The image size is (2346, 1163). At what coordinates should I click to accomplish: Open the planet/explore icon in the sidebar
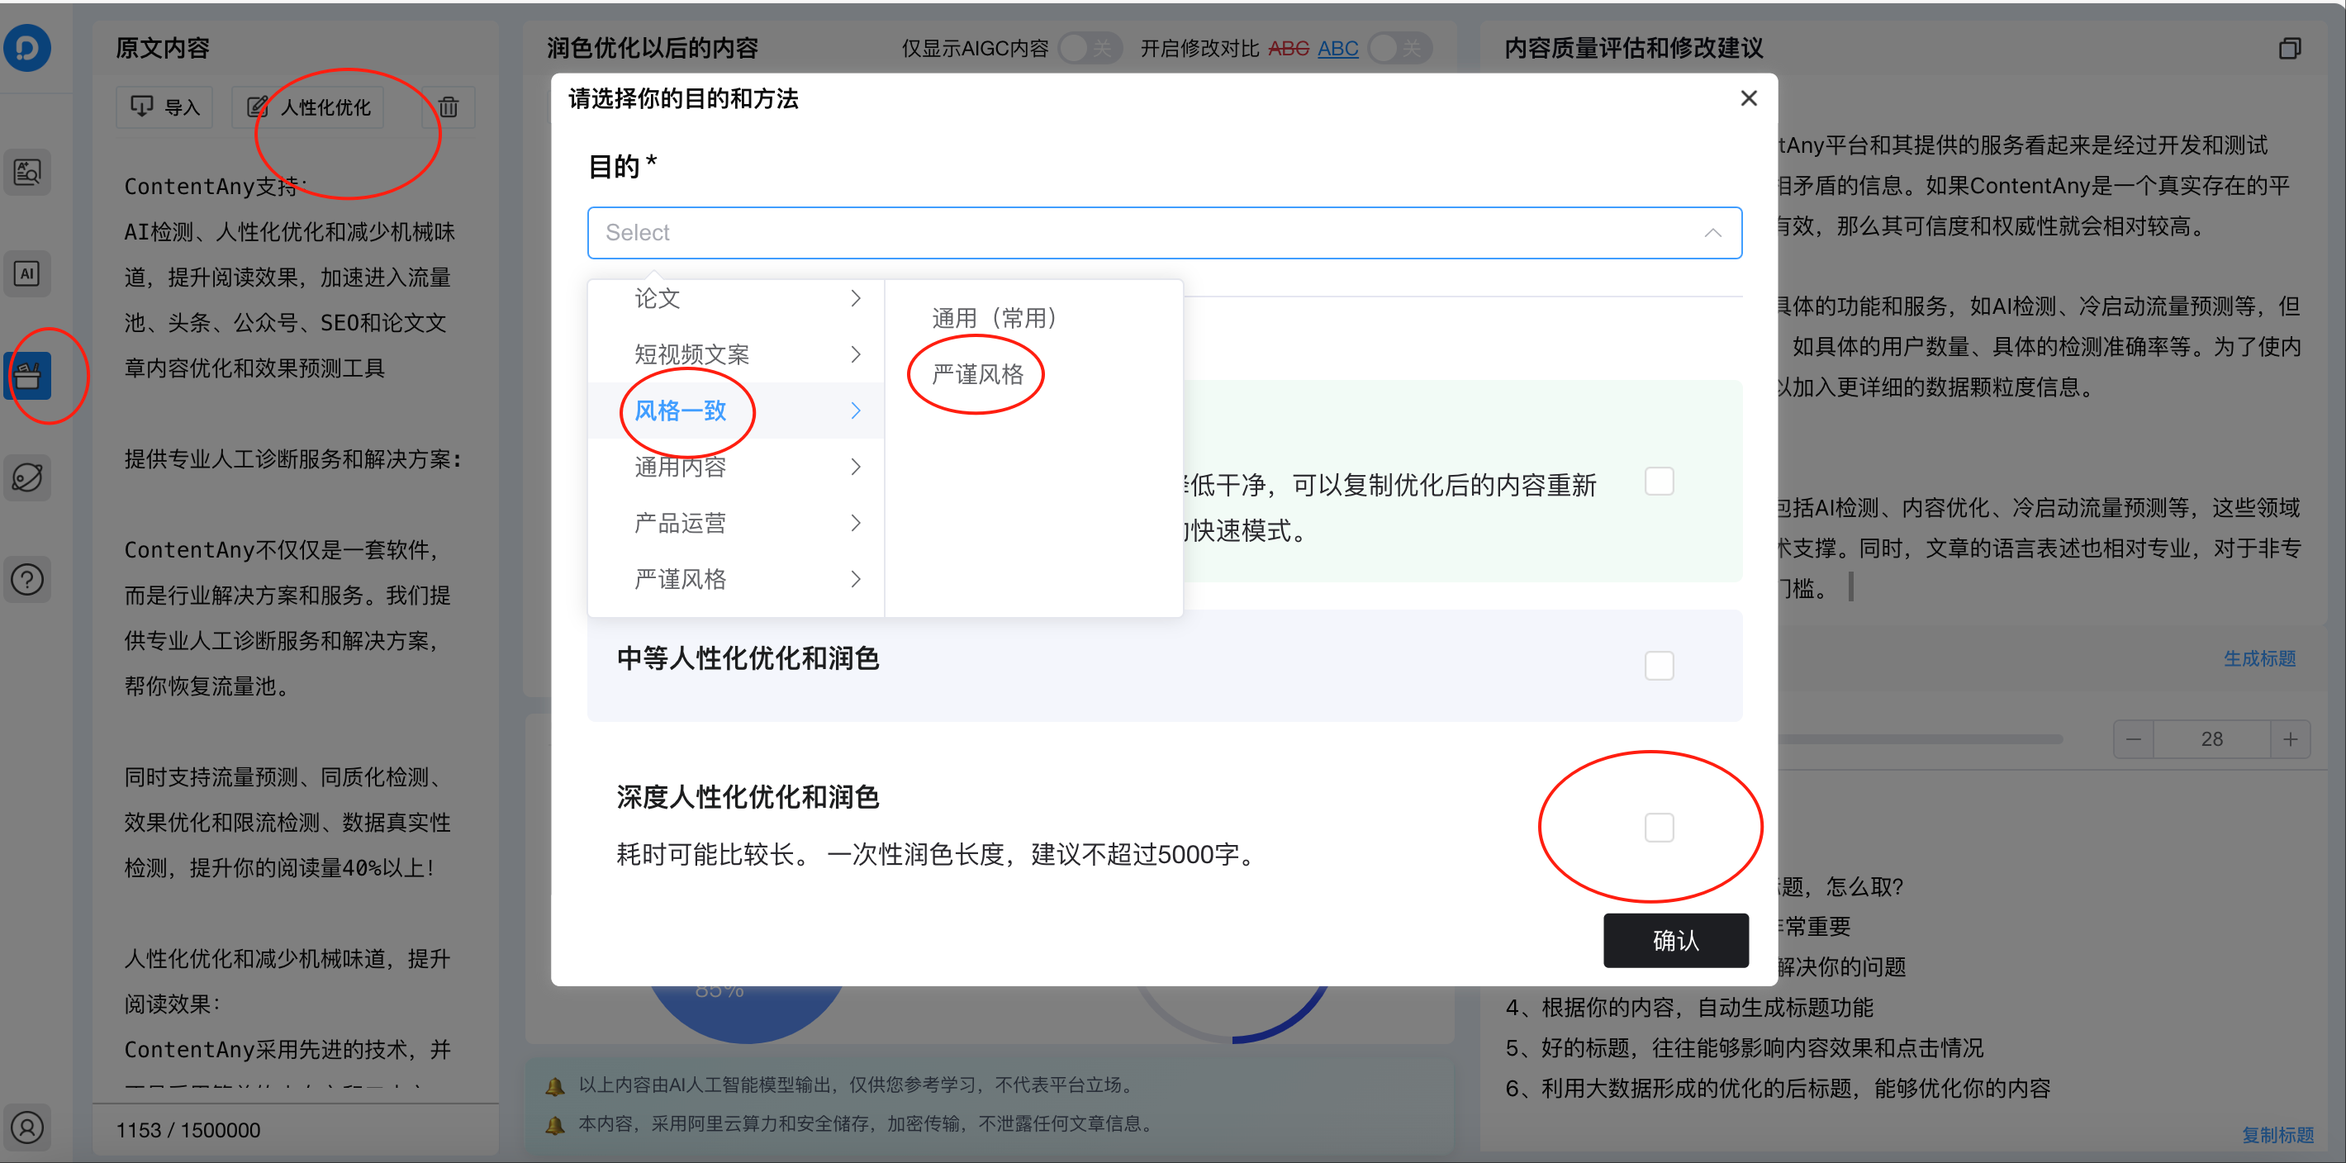pos(27,477)
